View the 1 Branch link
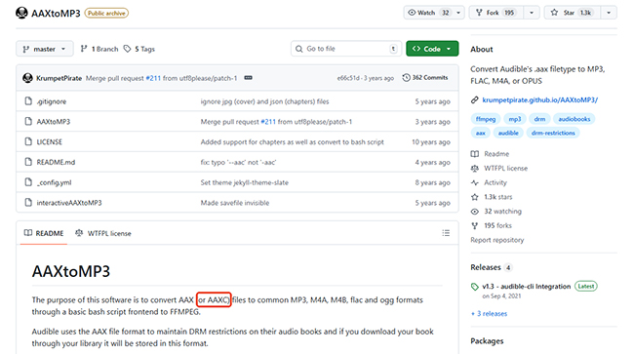The image size is (634, 354). click(99, 49)
